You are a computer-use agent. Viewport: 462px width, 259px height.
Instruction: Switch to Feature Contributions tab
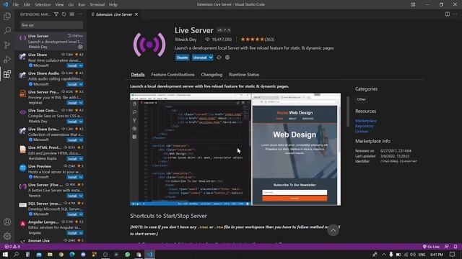coord(173,75)
